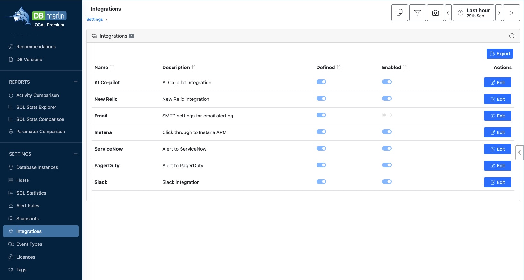Sort by Enabled column sort icon
Viewport: 524px width, 280px height.
pyautogui.click(x=405, y=68)
